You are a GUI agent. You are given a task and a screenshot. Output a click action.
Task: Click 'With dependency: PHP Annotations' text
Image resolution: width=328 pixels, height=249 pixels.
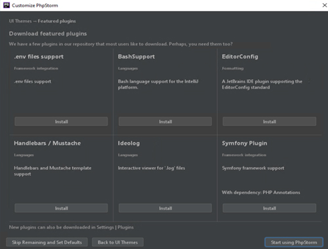click(x=261, y=192)
